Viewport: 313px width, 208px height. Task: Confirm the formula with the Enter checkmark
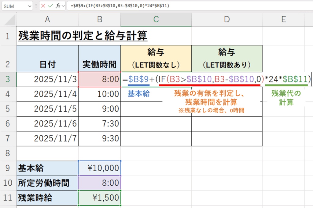(51, 6)
